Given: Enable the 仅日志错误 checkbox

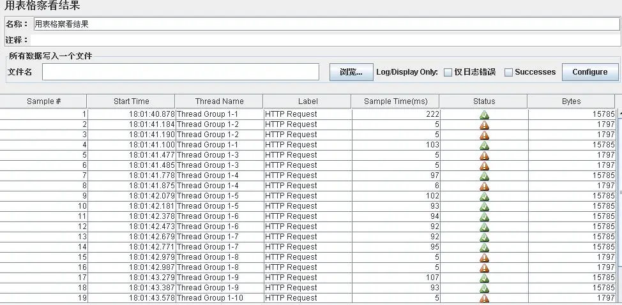Looking at the screenshot, I should pos(448,72).
